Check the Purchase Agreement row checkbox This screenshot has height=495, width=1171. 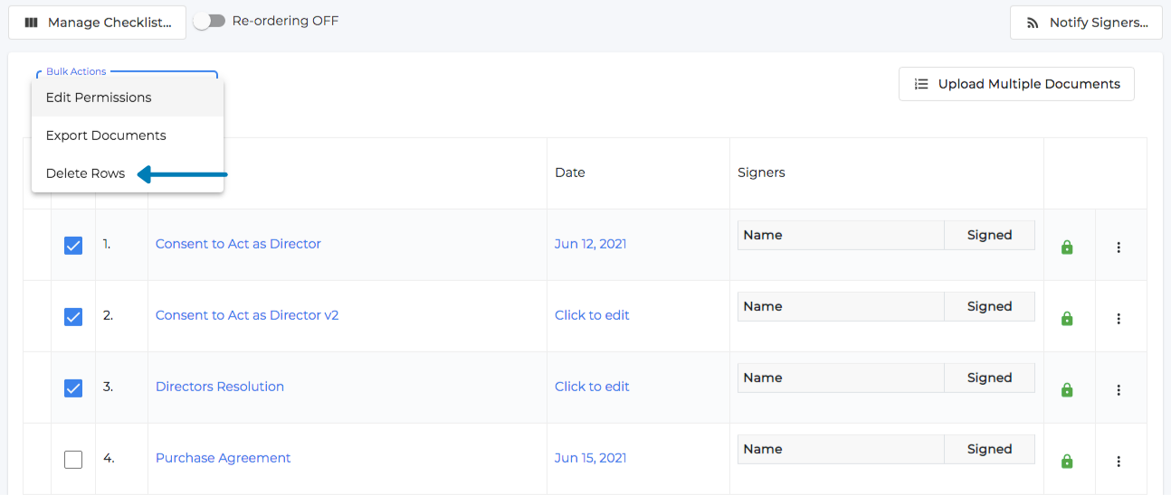(73, 459)
